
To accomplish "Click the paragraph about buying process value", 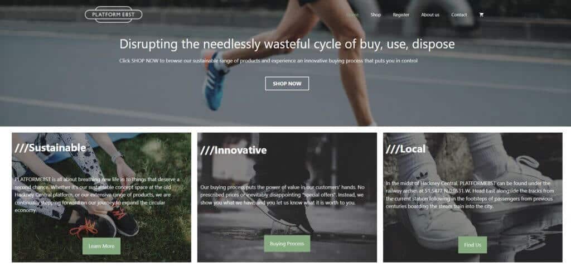I will (282, 195).
